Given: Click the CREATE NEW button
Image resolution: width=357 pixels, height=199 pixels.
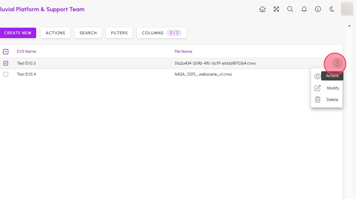Looking at the screenshot, I should click(x=18, y=33).
